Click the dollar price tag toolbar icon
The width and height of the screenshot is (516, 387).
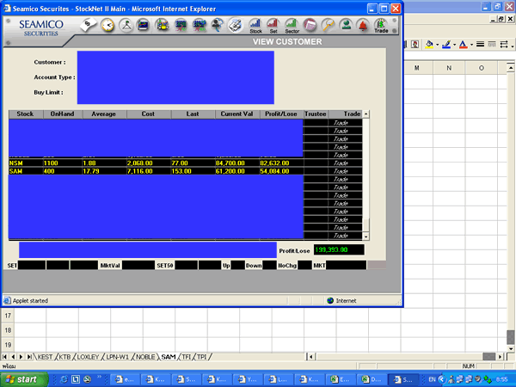tap(89, 25)
